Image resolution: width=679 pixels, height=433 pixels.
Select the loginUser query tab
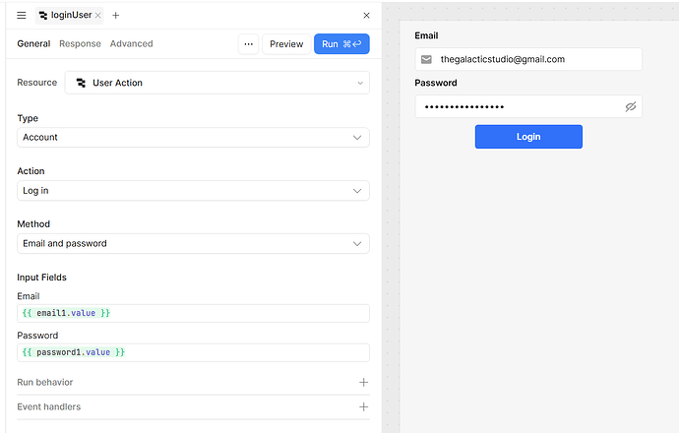click(69, 16)
